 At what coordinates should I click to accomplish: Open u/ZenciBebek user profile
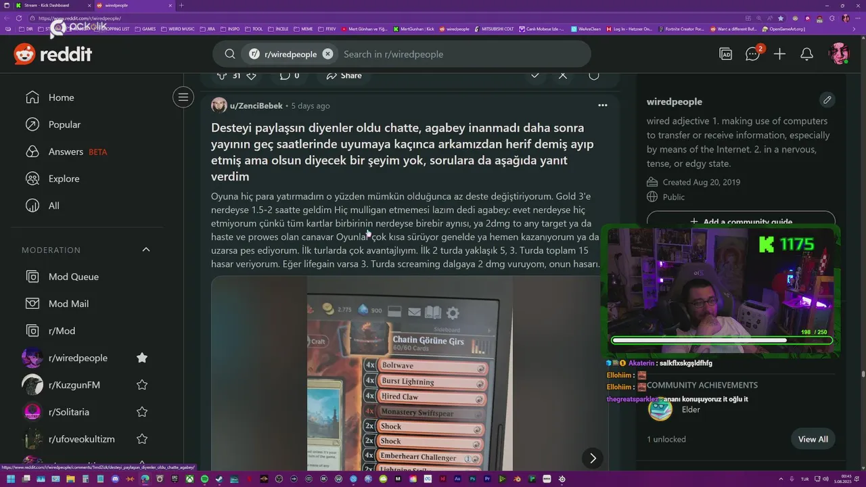[256, 106]
